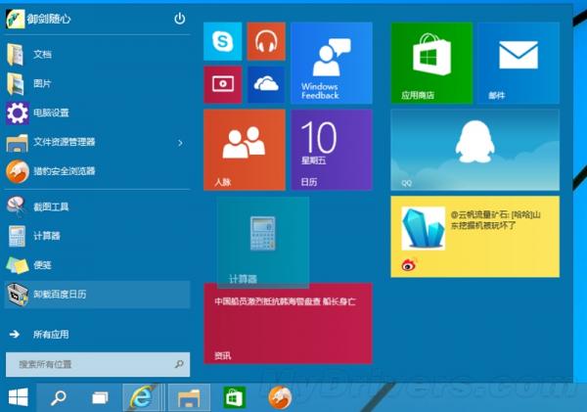Click the 计算器 Calculator tile being dragged
587x412 pixels.
(263, 243)
